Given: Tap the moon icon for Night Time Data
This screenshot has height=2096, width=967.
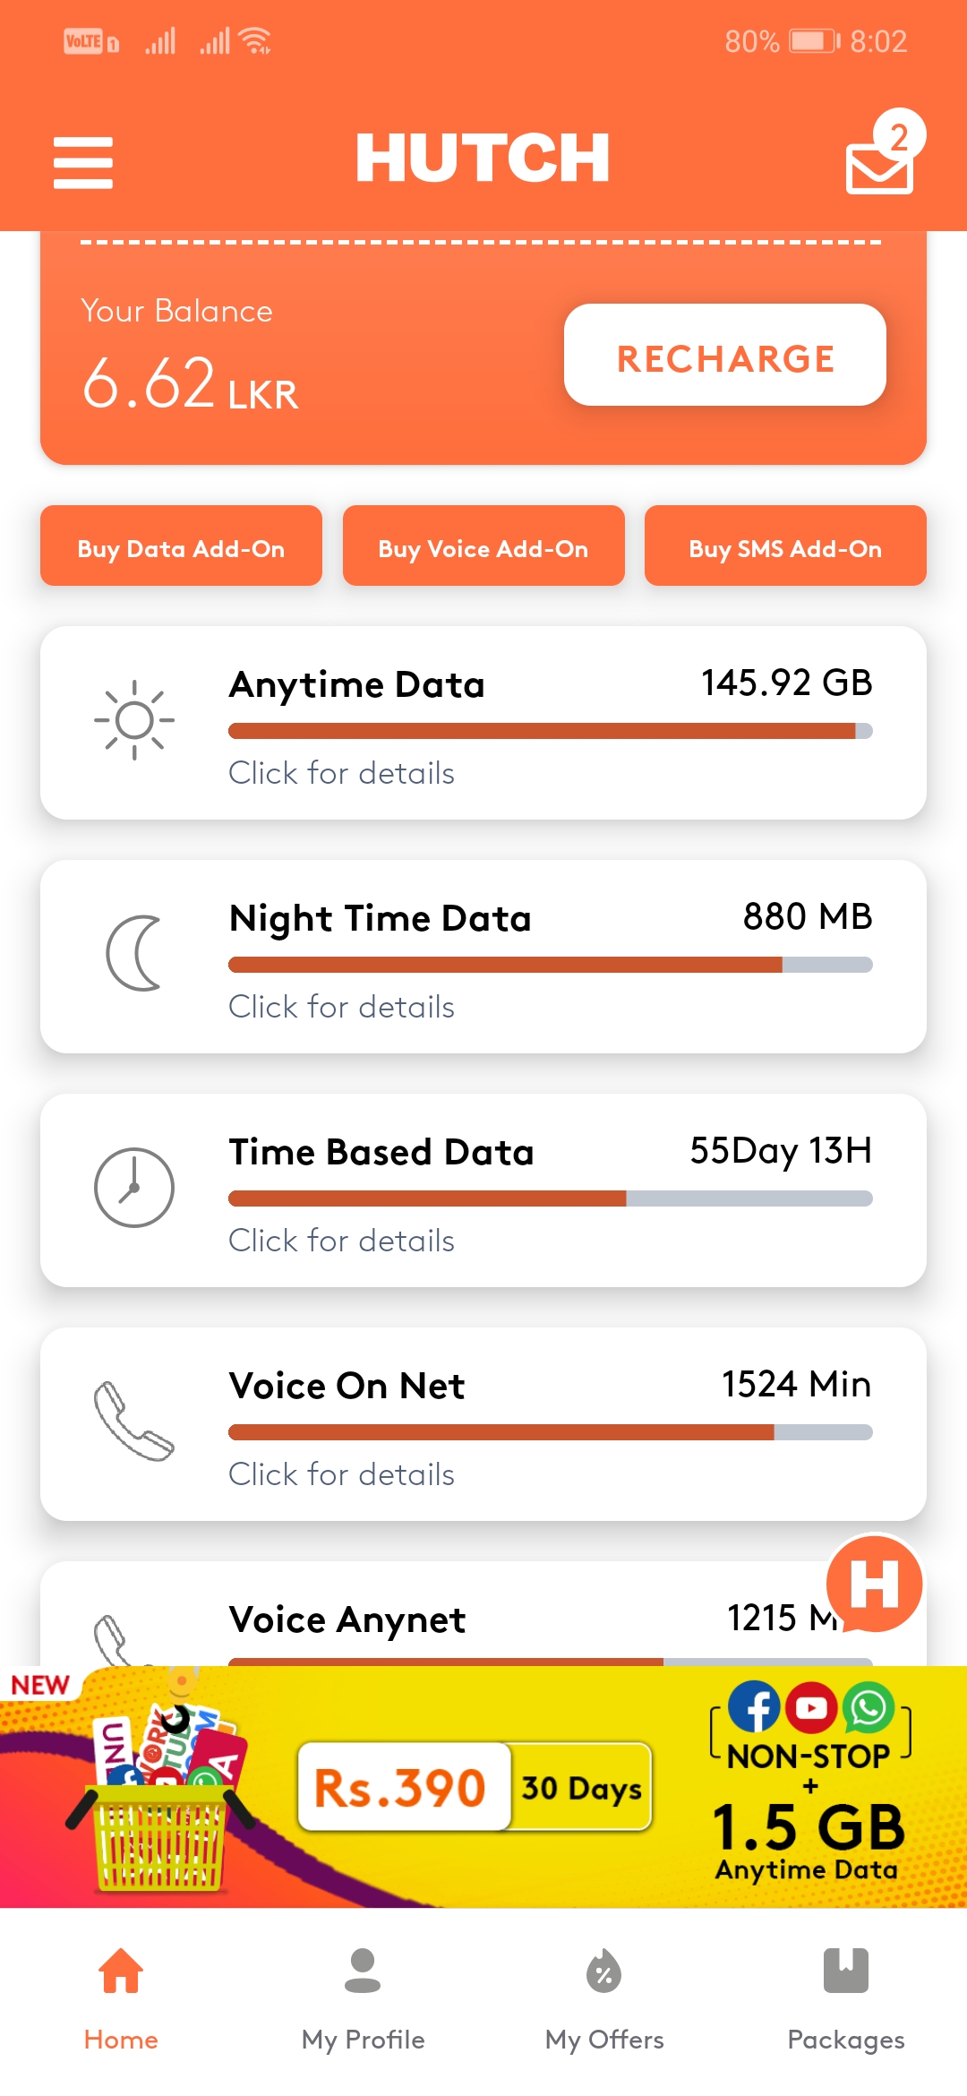Looking at the screenshot, I should coord(134,953).
